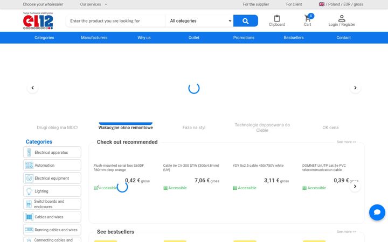The image size is (388, 242).
Task: Select the Drugi obieg ma MOC! slide tab
Action: (x=57, y=127)
